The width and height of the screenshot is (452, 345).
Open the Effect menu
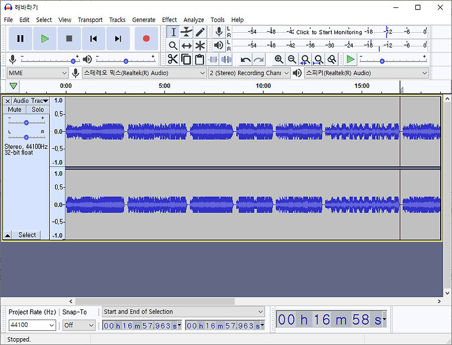[x=169, y=19]
